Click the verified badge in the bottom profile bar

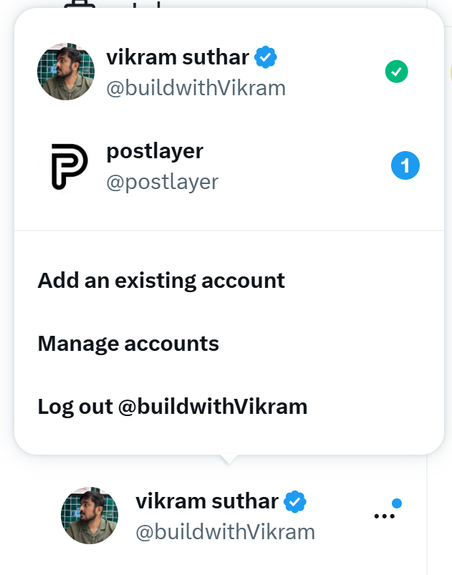295,502
